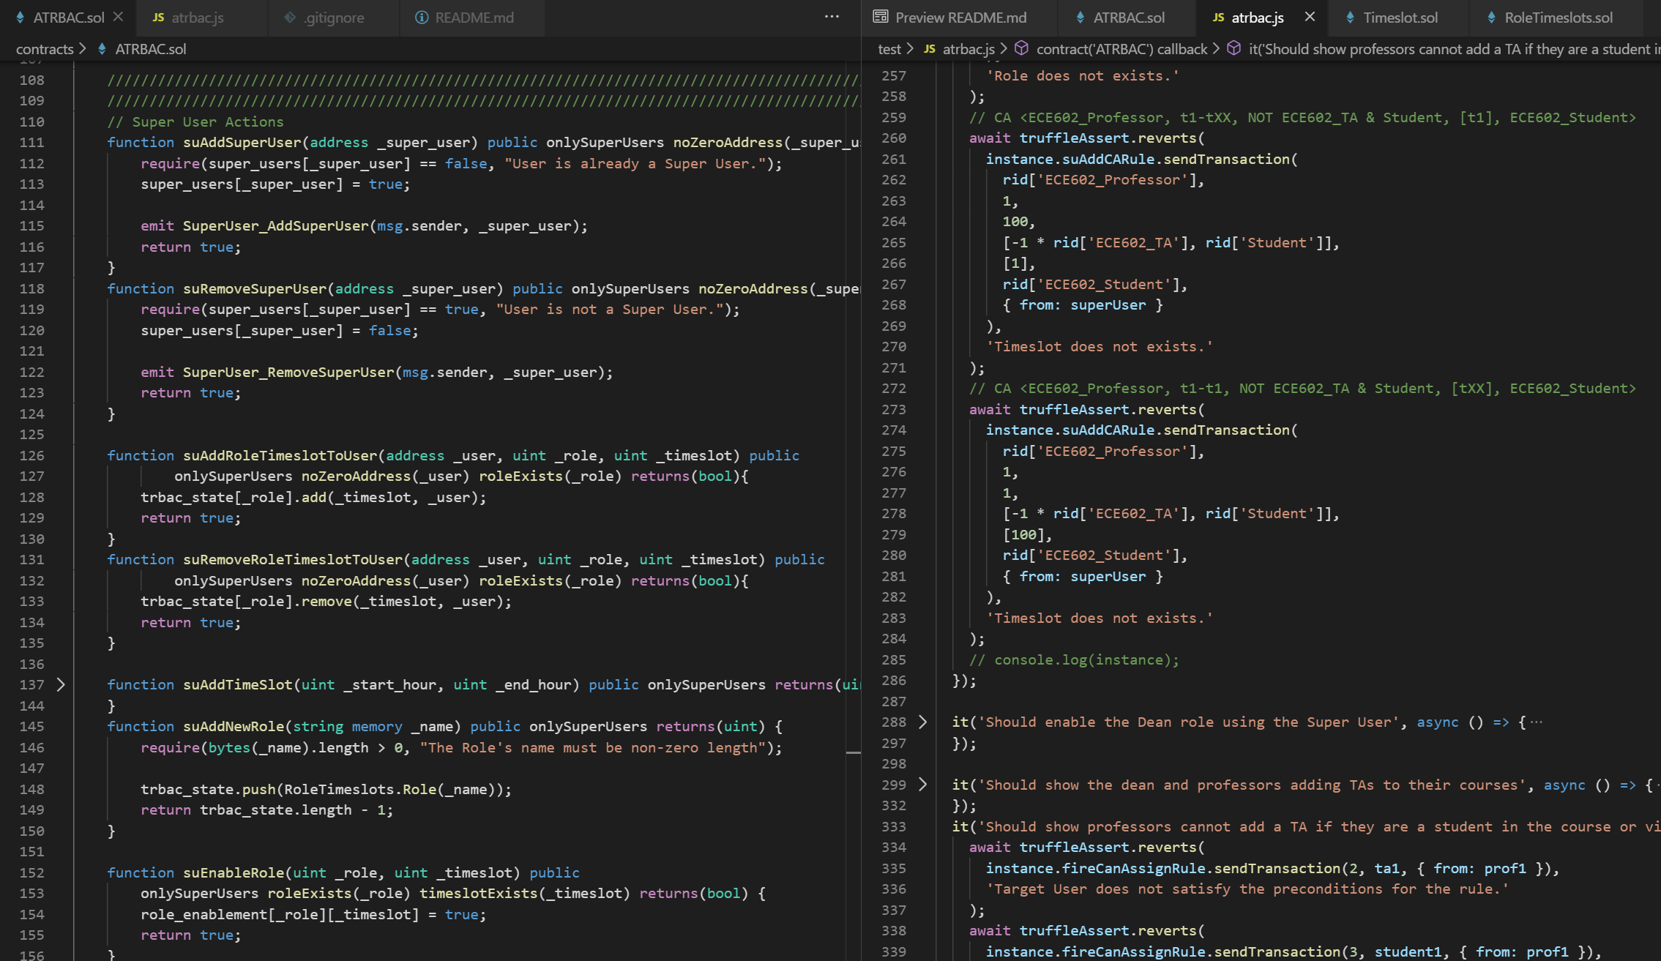The height and width of the screenshot is (961, 1661).
Task: Click the cube icon before contract('ATRBAC') callback
Action: pos(1021,48)
